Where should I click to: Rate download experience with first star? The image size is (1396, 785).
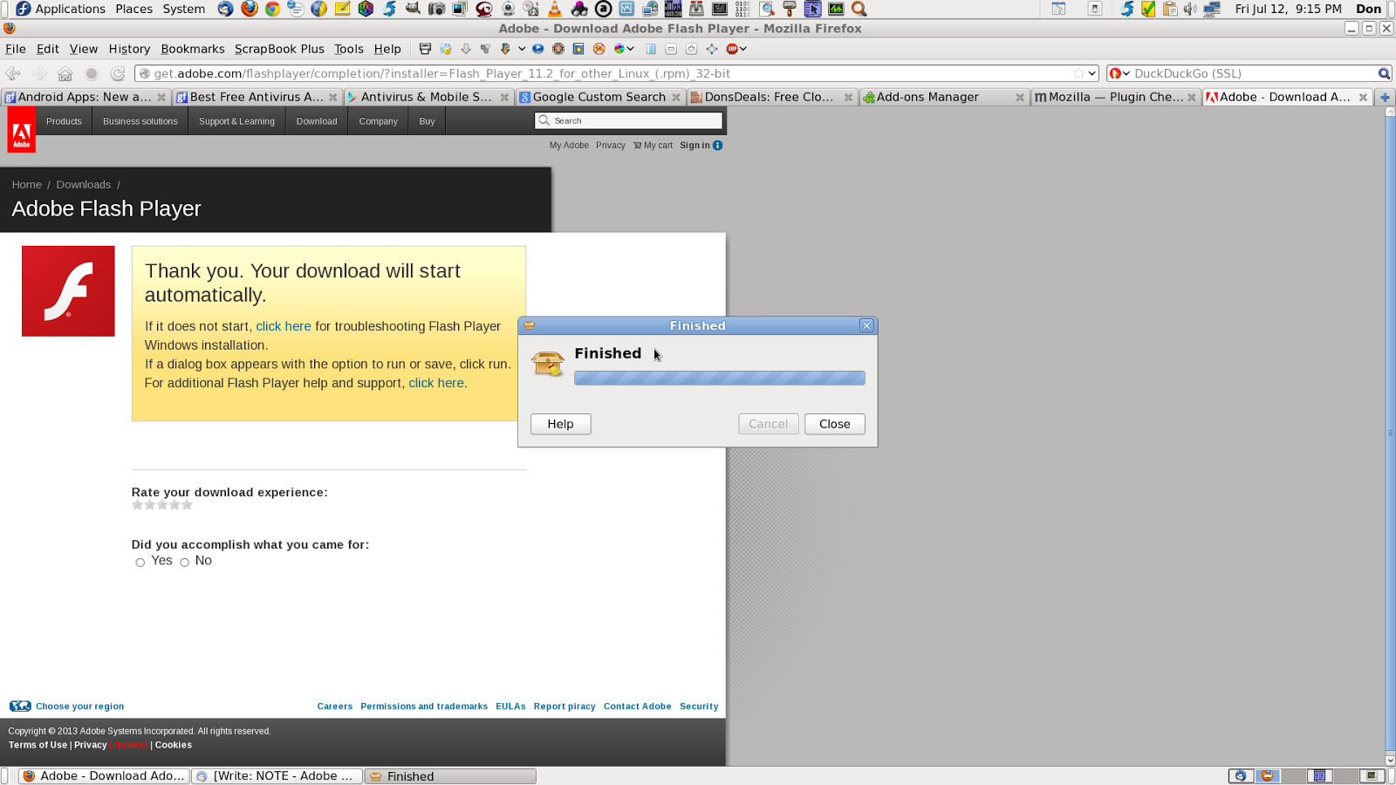(x=137, y=505)
